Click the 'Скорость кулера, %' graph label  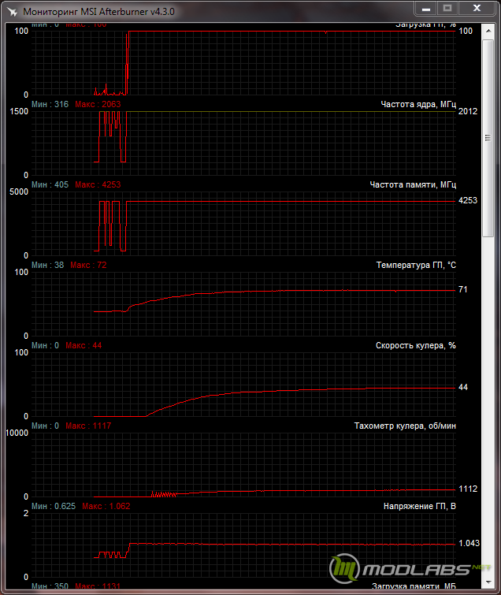tap(416, 346)
